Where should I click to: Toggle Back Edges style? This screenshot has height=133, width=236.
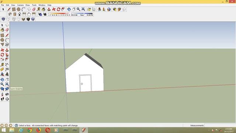[8, 19]
